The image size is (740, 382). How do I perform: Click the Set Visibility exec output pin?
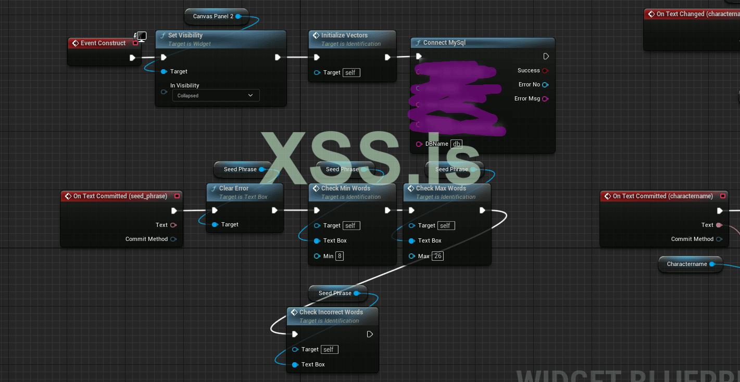click(278, 57)
